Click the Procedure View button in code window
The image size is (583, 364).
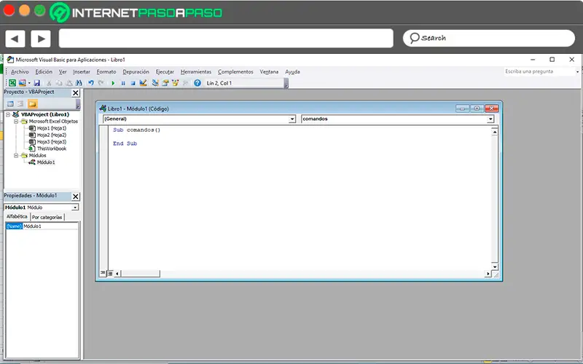[x=103, y=274]
